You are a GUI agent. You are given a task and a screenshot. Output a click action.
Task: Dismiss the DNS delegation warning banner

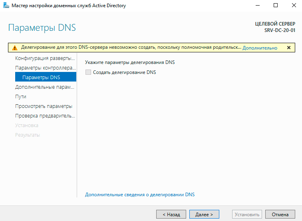point(289,48)
